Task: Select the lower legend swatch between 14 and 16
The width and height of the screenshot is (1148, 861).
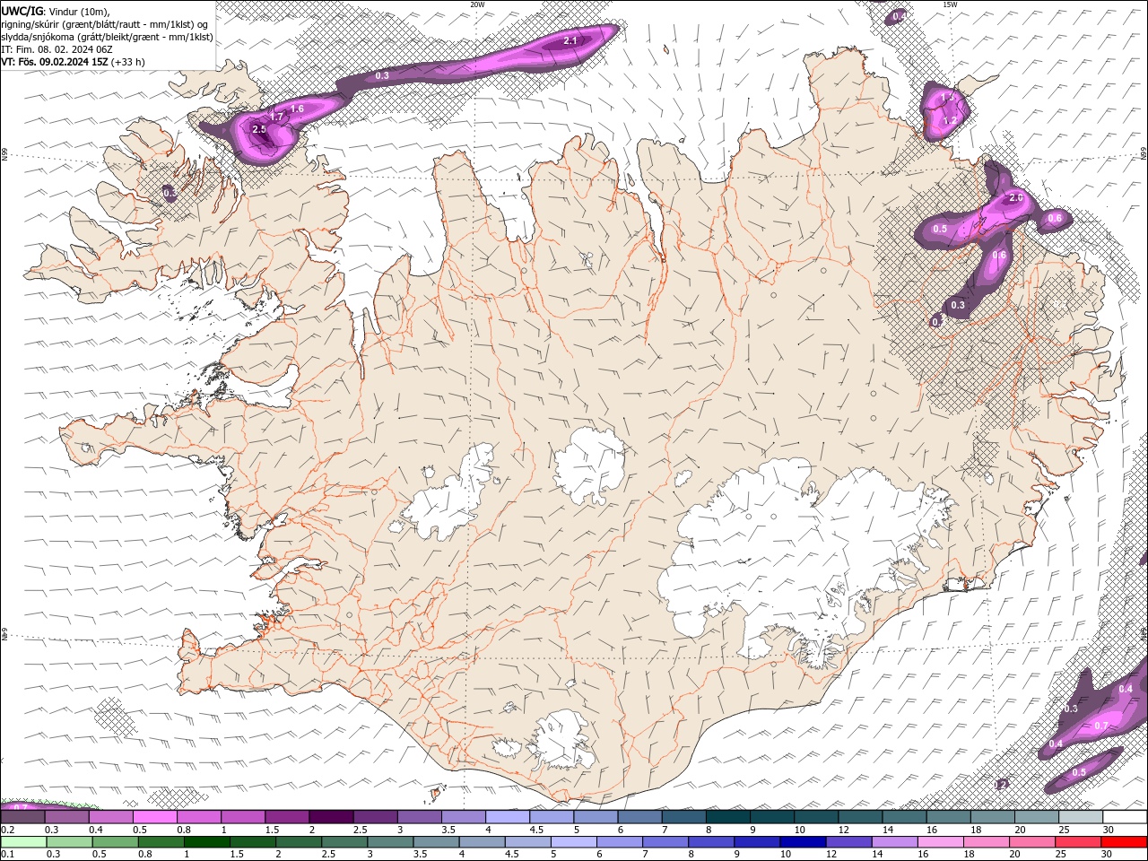Action: click(x=893, y=842)
